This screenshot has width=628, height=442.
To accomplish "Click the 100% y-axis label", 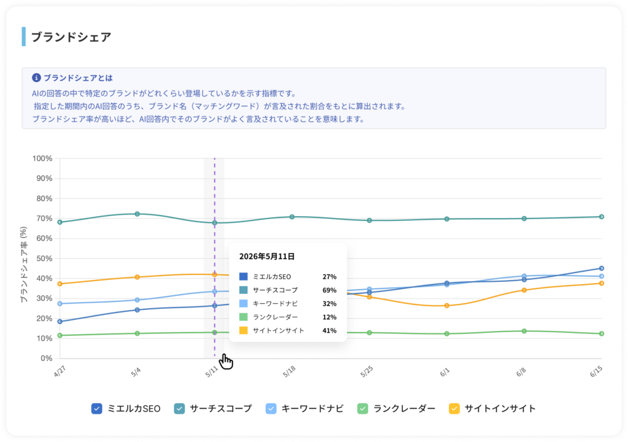I will (42, 158).
